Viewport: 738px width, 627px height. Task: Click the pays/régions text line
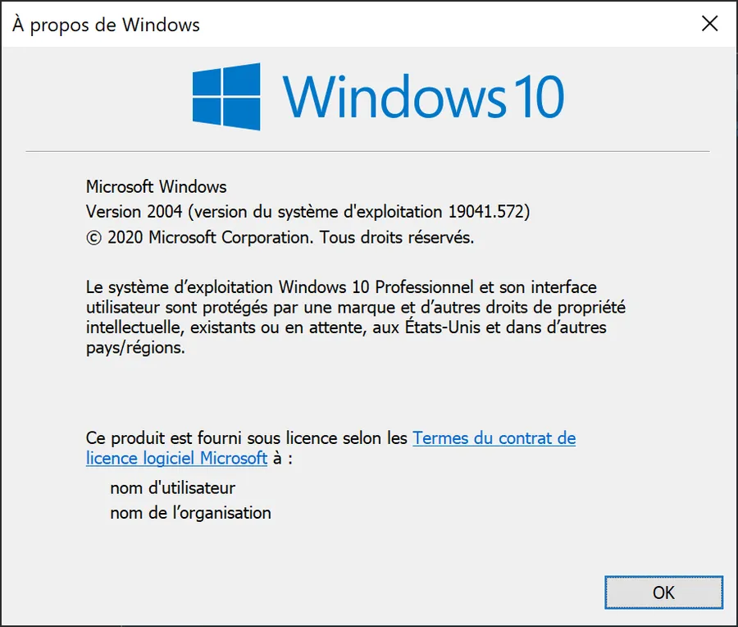coord(135,348)
